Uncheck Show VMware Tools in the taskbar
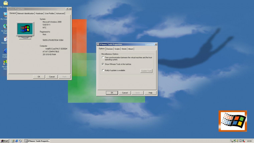The height and width of the screenshot is (143, 254). [103, 64]
